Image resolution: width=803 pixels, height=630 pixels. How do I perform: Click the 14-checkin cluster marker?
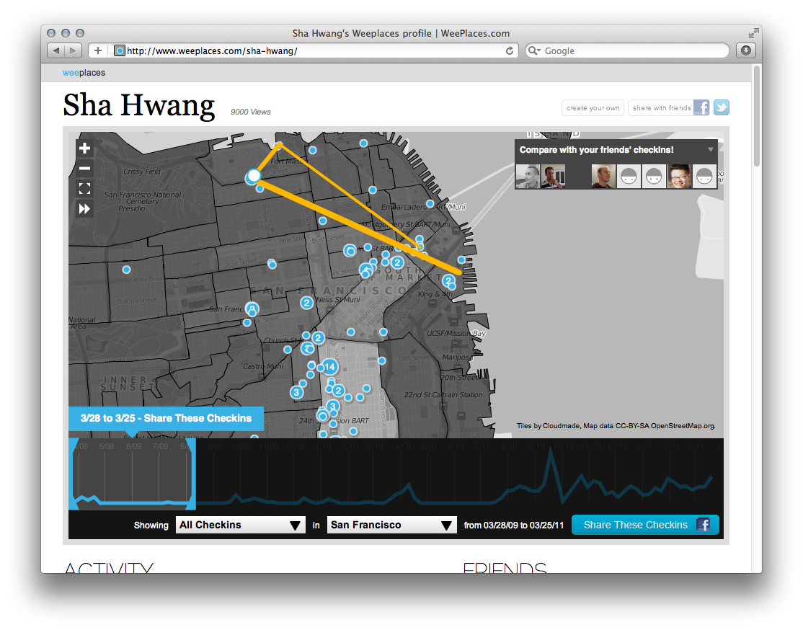click(x=329, y=367)
